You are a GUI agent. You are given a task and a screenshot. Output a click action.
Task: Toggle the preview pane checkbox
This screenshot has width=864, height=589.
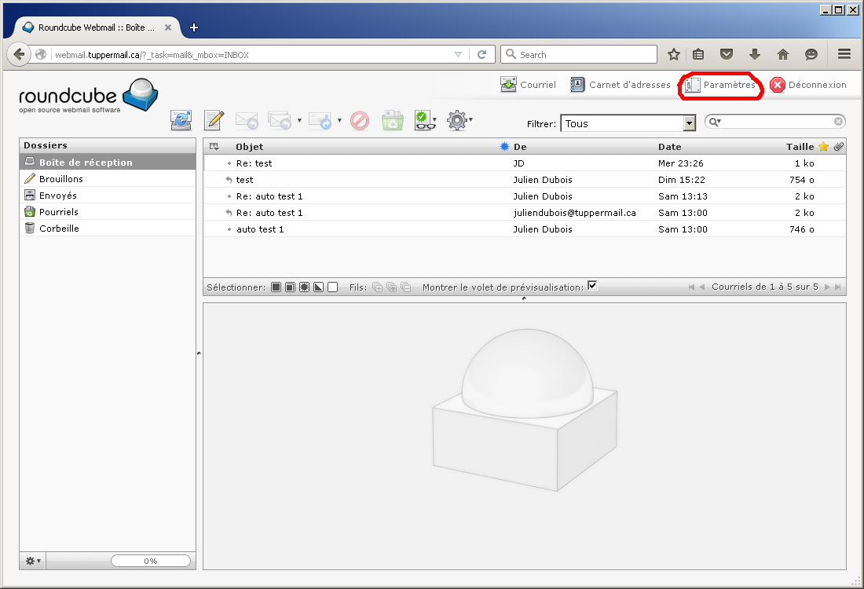(592, 286)
